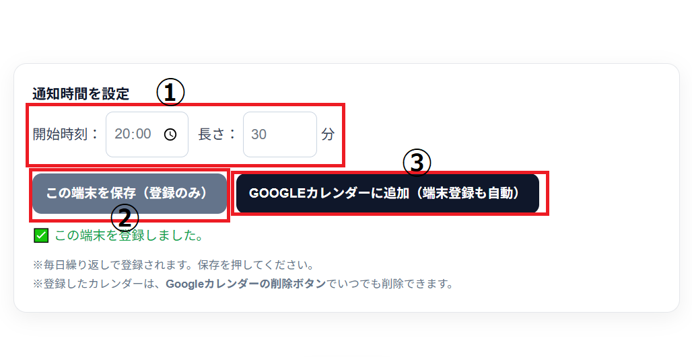
Task: Click the circled number ③ annotation
Action: click(416, 162)
